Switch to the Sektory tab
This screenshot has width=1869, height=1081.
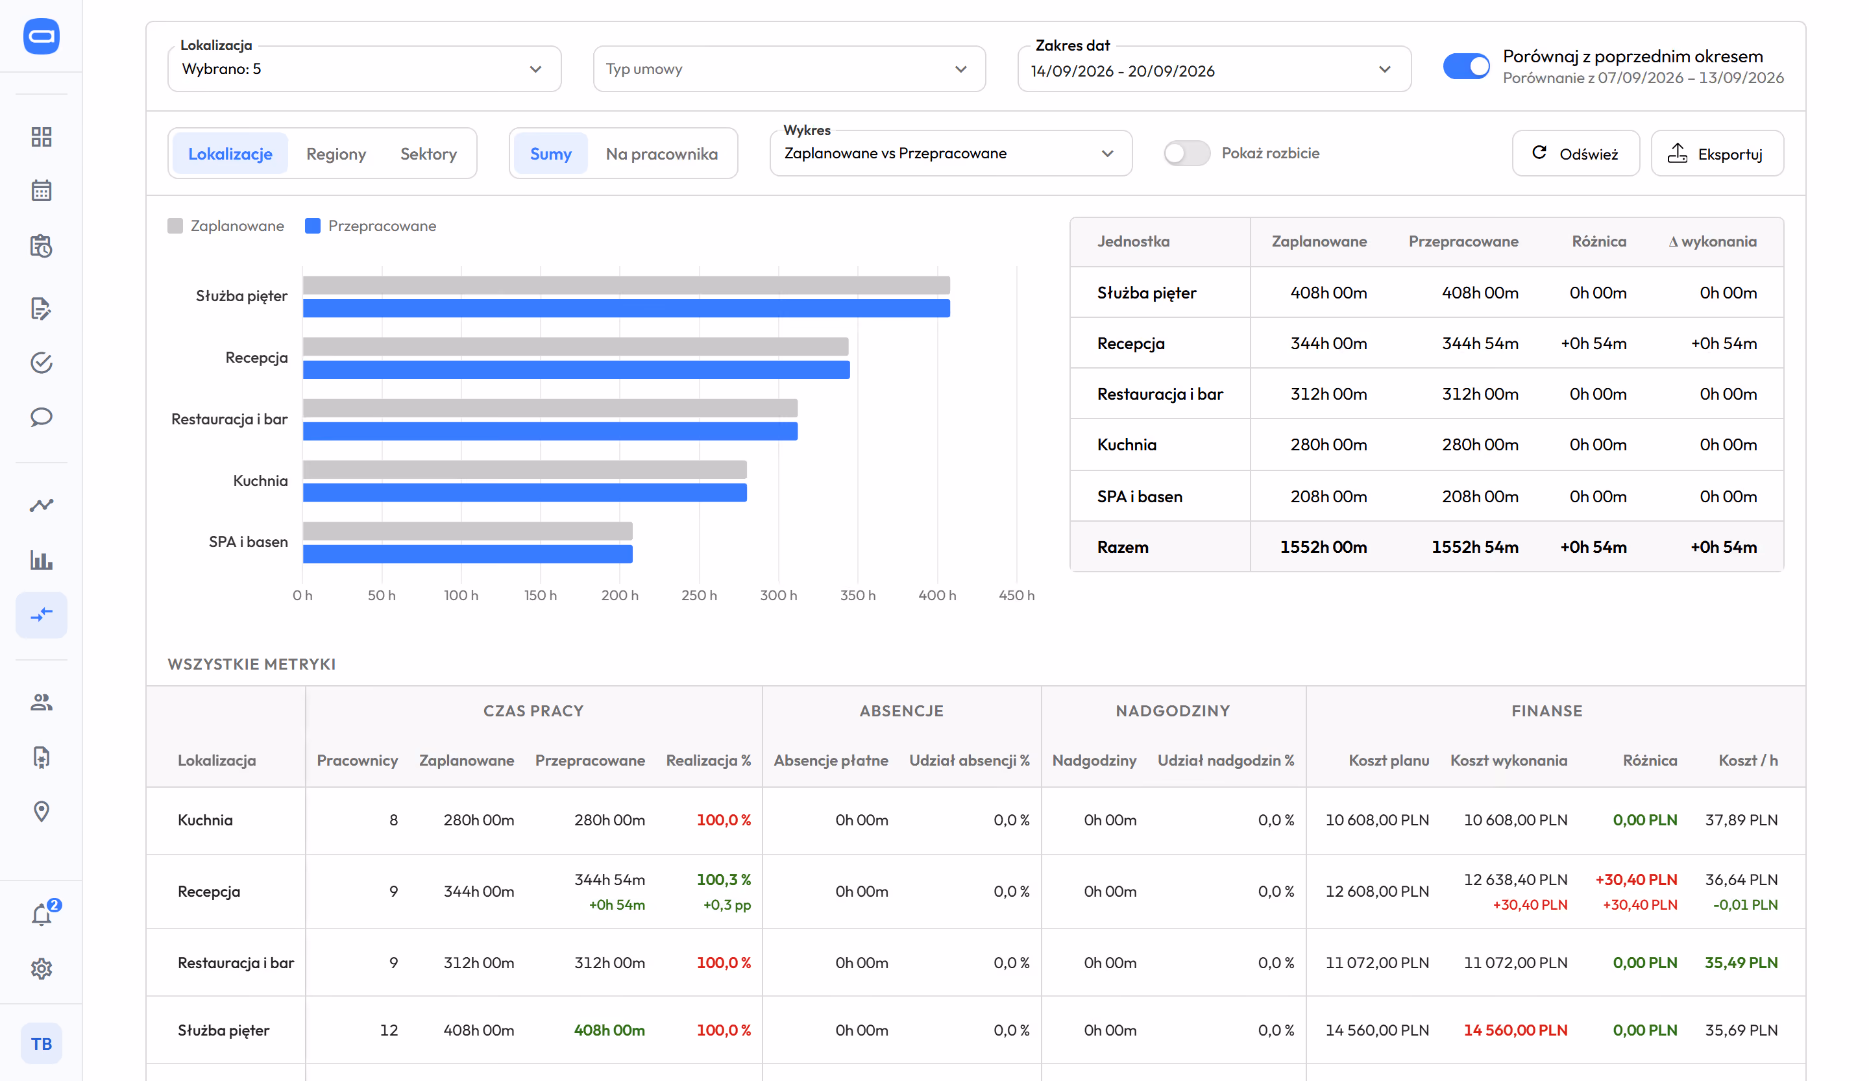(429, 154)
